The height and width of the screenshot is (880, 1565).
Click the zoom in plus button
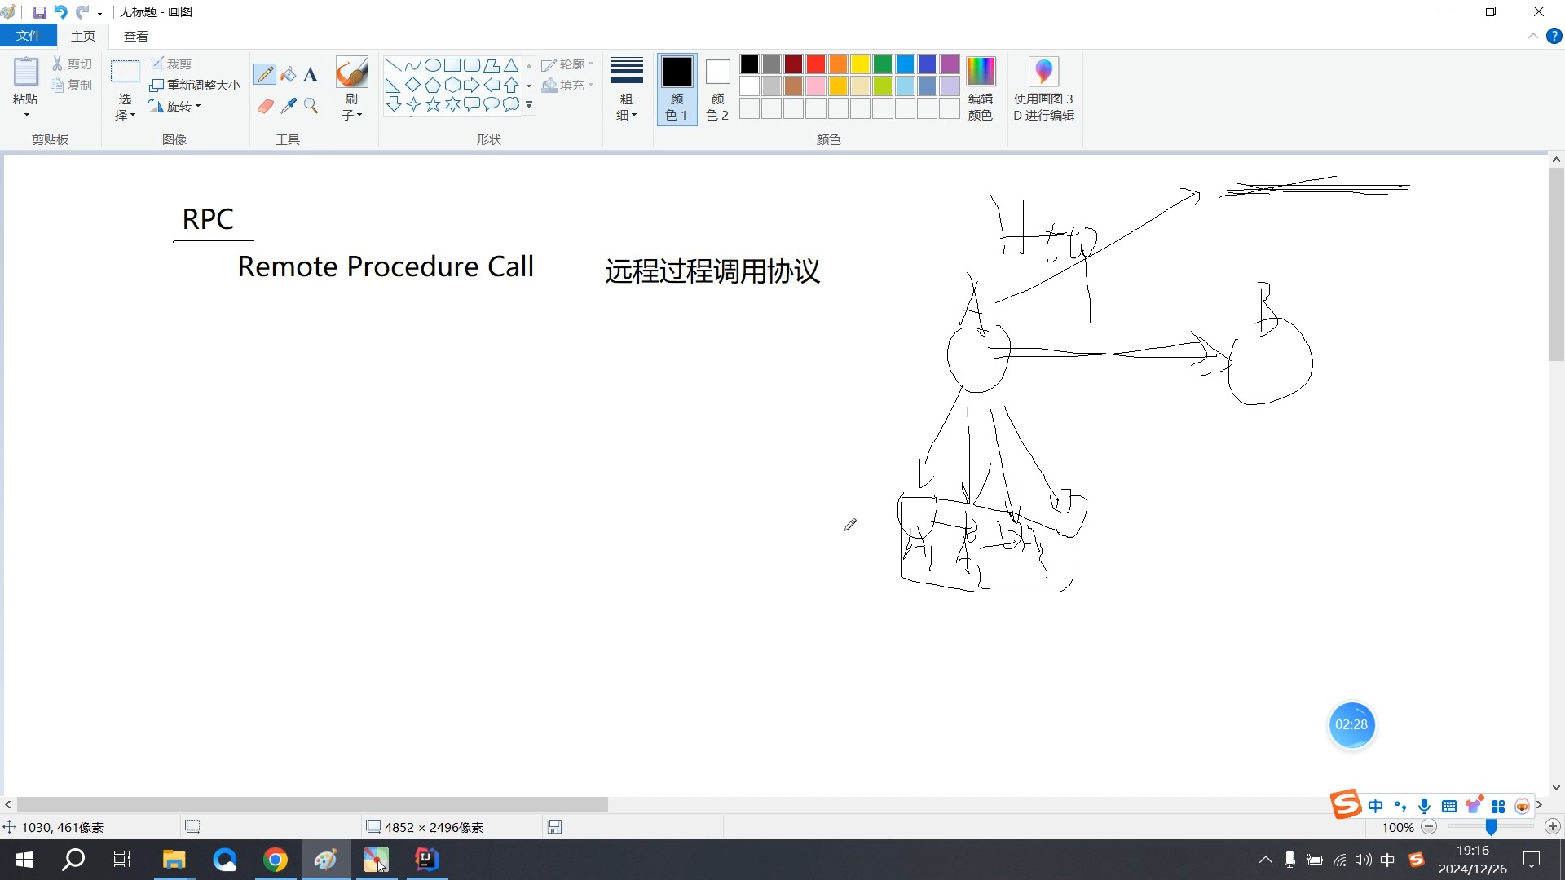click(1552, 827)
